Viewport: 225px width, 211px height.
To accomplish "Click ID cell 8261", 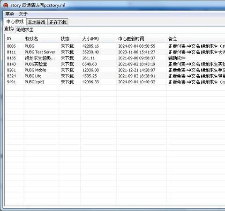I will (x=11, y=70).
